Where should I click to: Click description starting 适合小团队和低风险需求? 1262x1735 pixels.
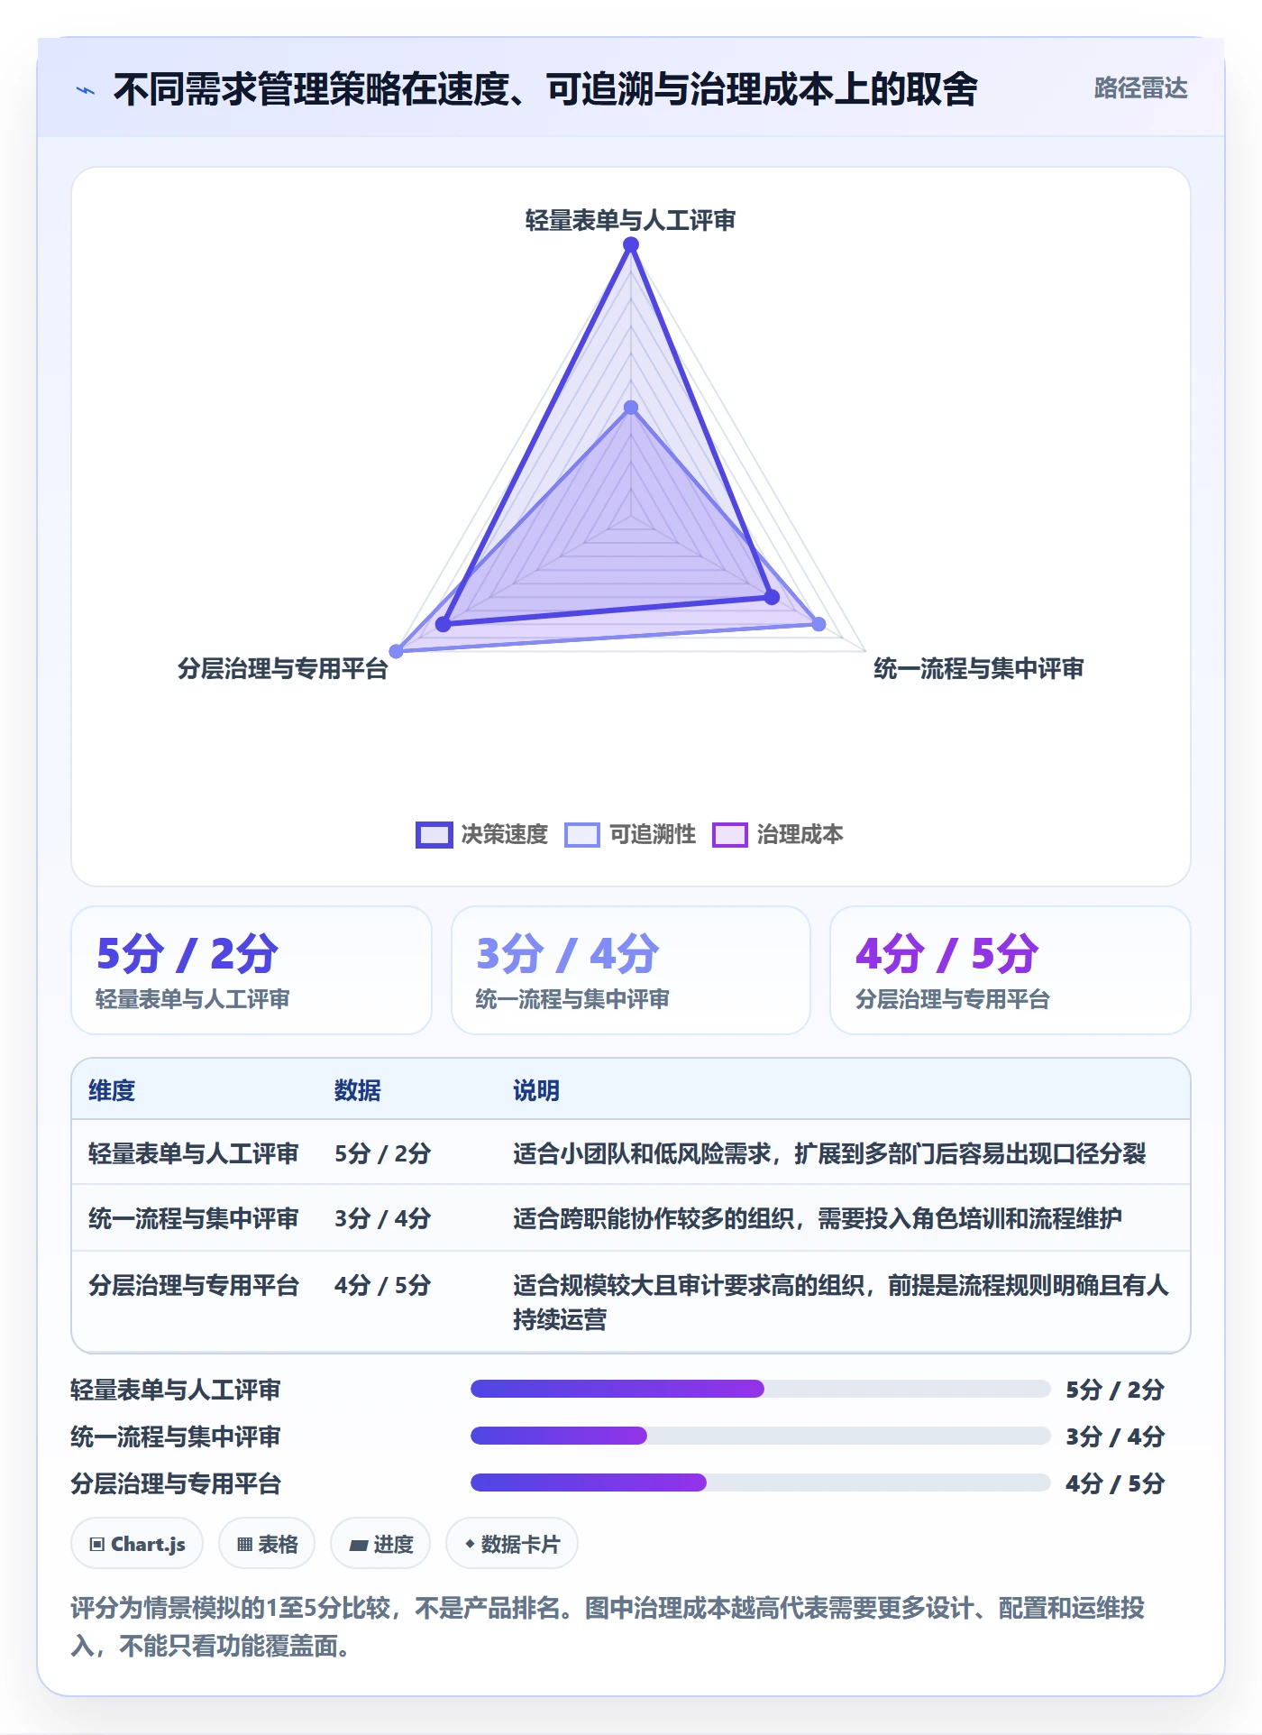click(x=829, y=1153)
